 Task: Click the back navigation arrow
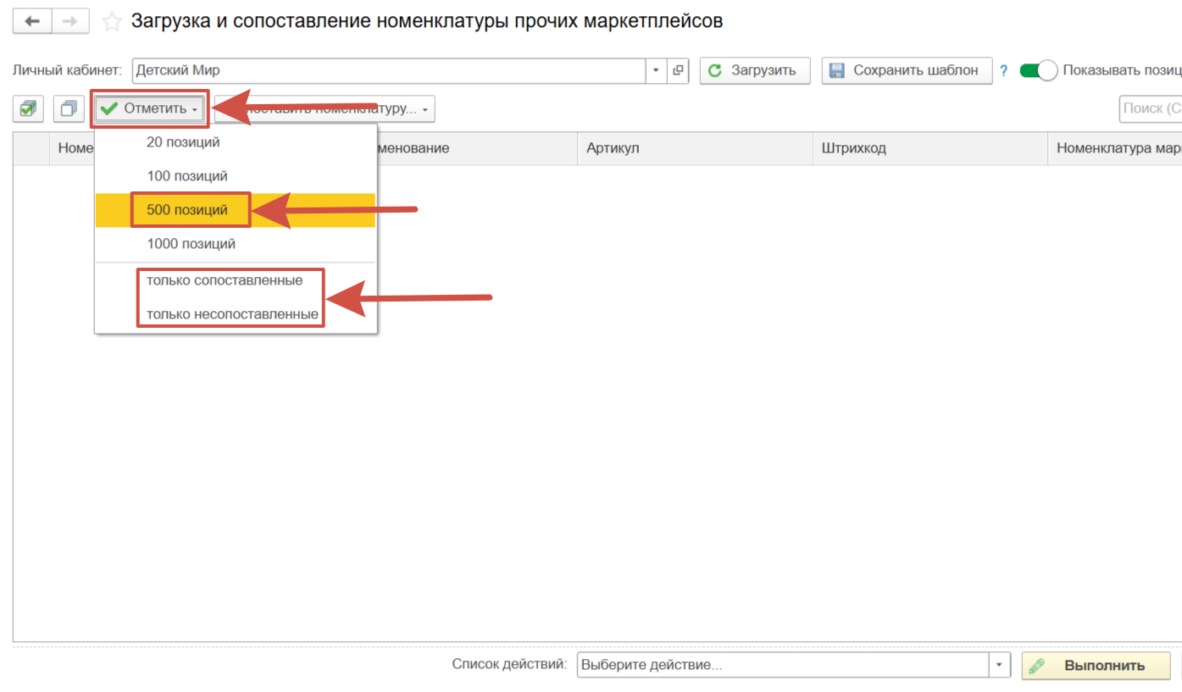[32, 21]
